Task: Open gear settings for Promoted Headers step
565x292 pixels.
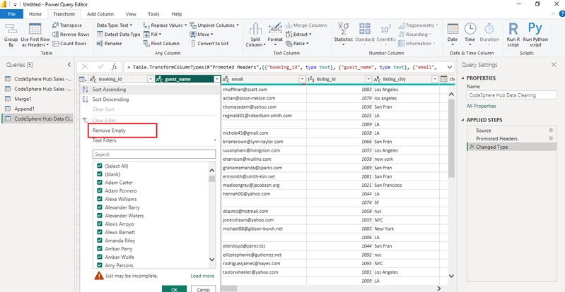Action: click(x=551, y=138)
